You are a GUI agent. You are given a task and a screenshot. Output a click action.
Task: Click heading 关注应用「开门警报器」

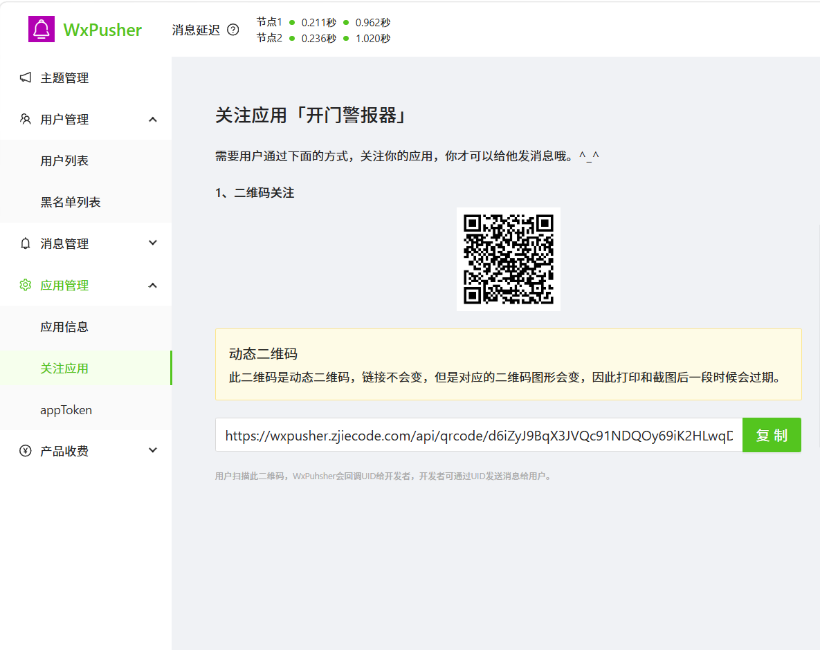(312, 115)
